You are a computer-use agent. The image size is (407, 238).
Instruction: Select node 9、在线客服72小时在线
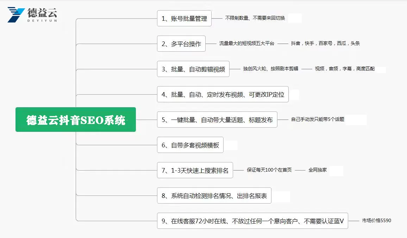[x=252, y=221]
